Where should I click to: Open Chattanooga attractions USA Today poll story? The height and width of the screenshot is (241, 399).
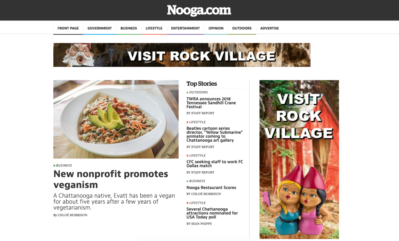point(212,213)
